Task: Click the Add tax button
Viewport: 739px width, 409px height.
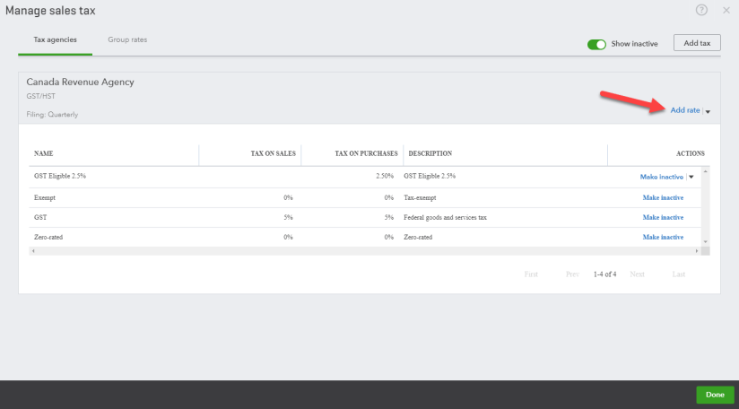Action: click(x=697, y=43)
